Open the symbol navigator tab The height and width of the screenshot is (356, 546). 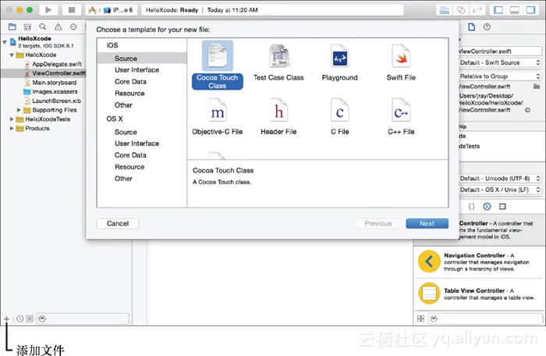[27, 27]
